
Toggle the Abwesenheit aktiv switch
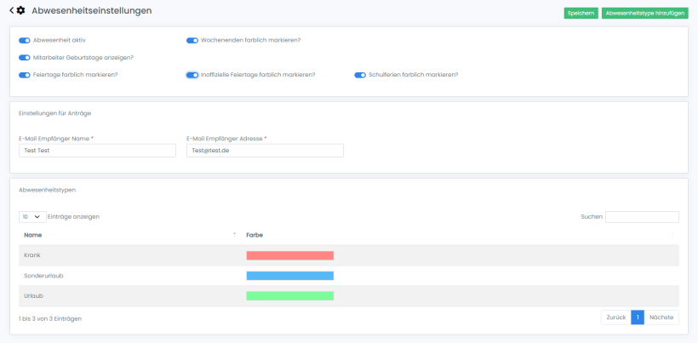tap(25, 40)
